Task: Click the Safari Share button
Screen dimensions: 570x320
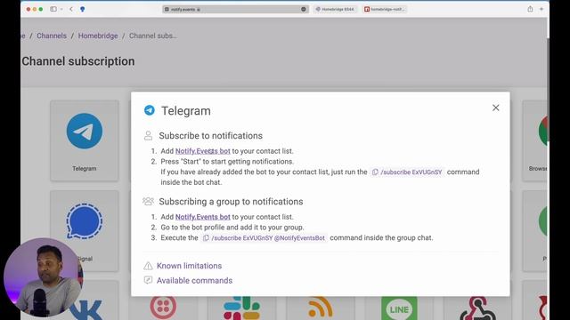Action: tap(530, 9)
